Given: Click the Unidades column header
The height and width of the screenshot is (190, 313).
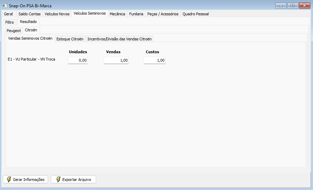Looking at the screenshot, I should click(x=78, y=52).
